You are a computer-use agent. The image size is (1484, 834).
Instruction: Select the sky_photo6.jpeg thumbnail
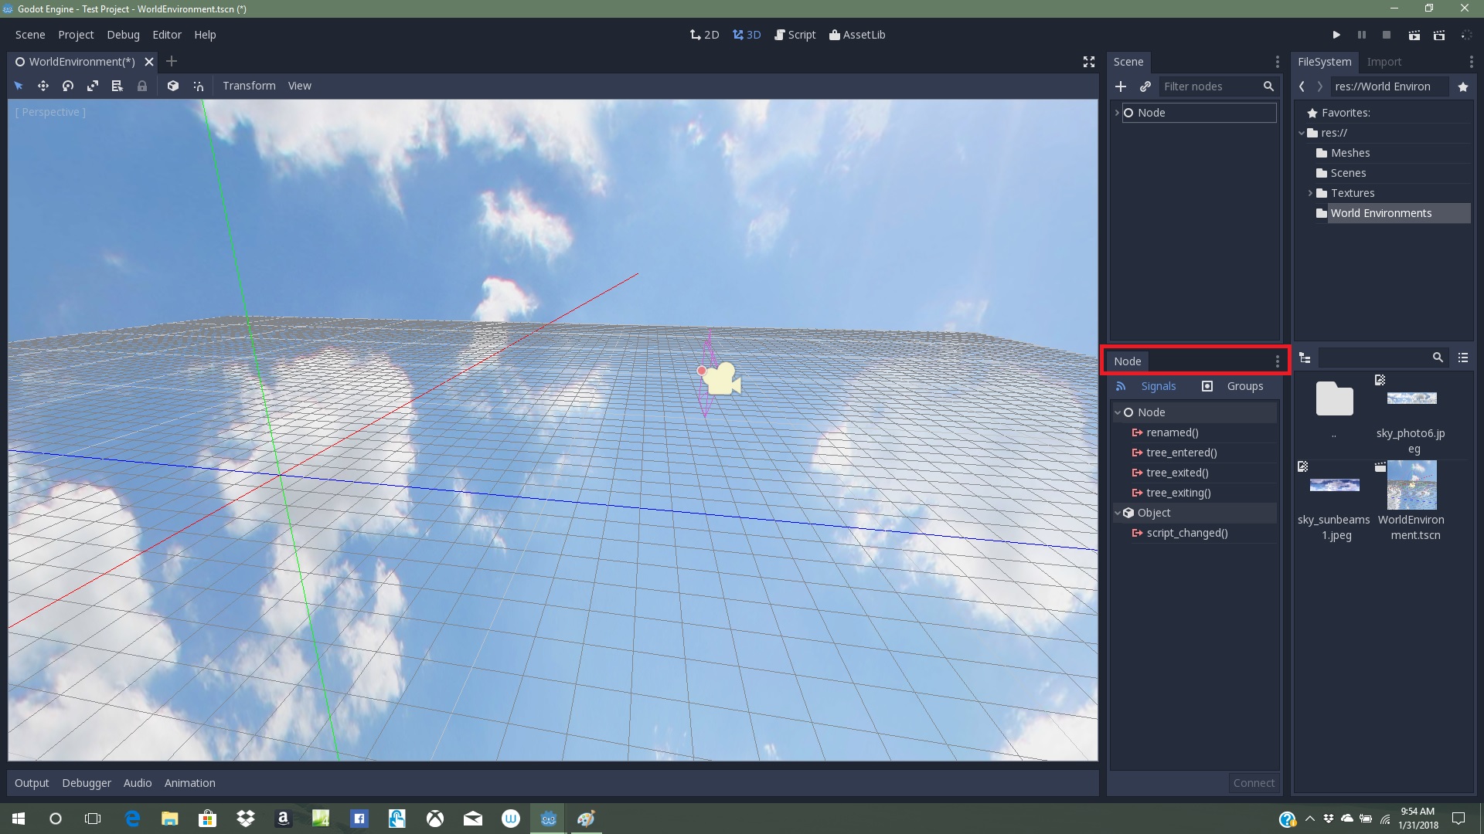tap(1411, 398)
